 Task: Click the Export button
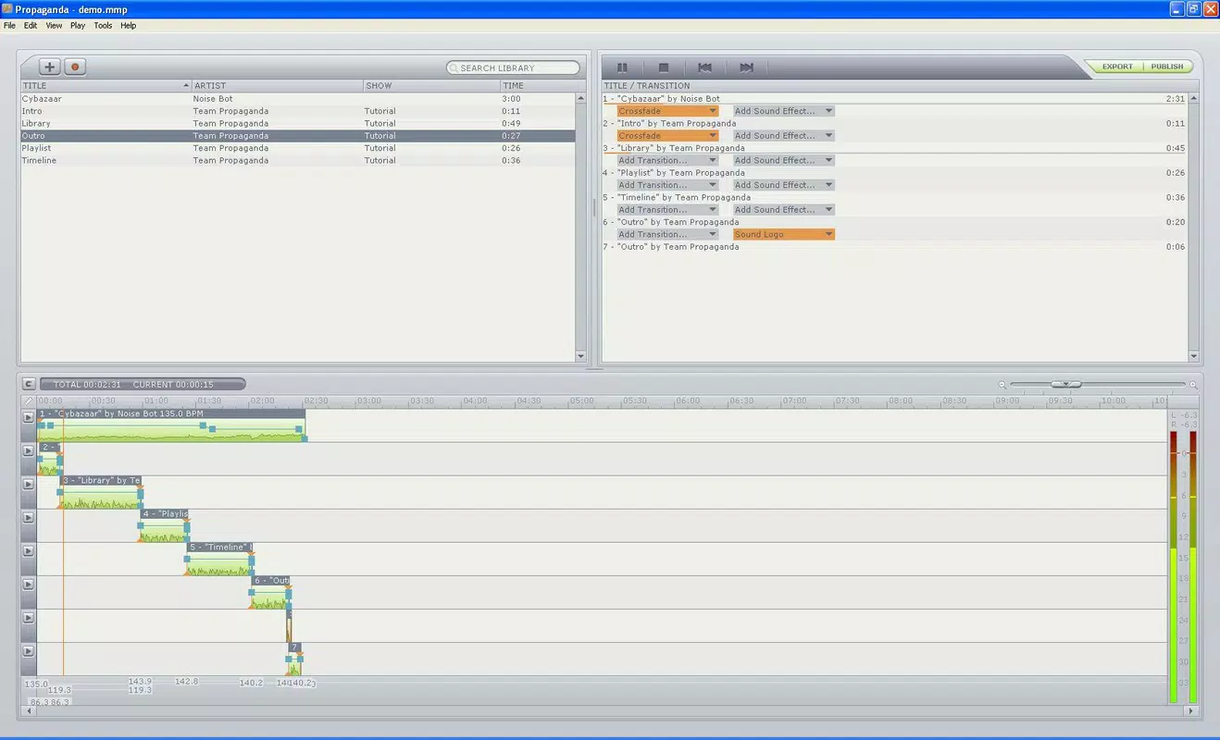tap(1117, 67)
